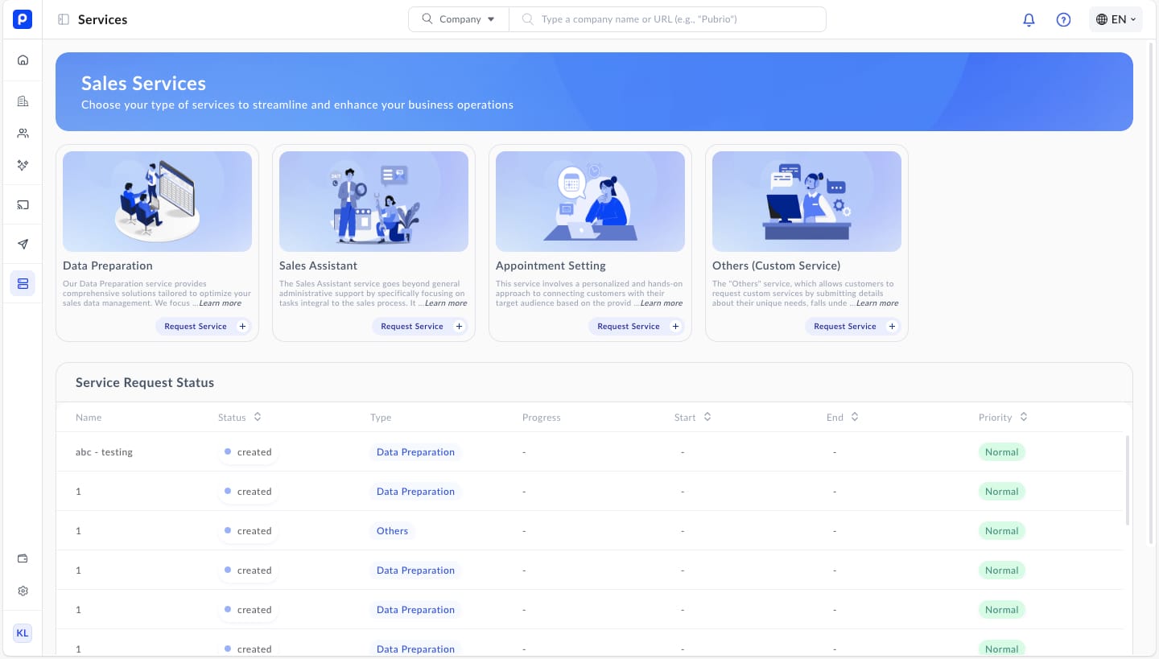This screenshot has height=659, width=1159.
Task: Open the notifications bell icon
Action: [x=1029, y=19]
